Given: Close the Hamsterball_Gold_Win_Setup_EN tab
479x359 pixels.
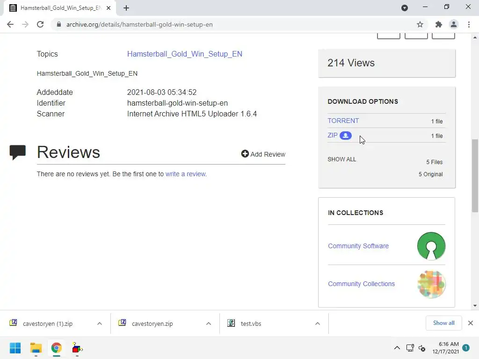Looking at the screenshot, I should pos(109,8).
